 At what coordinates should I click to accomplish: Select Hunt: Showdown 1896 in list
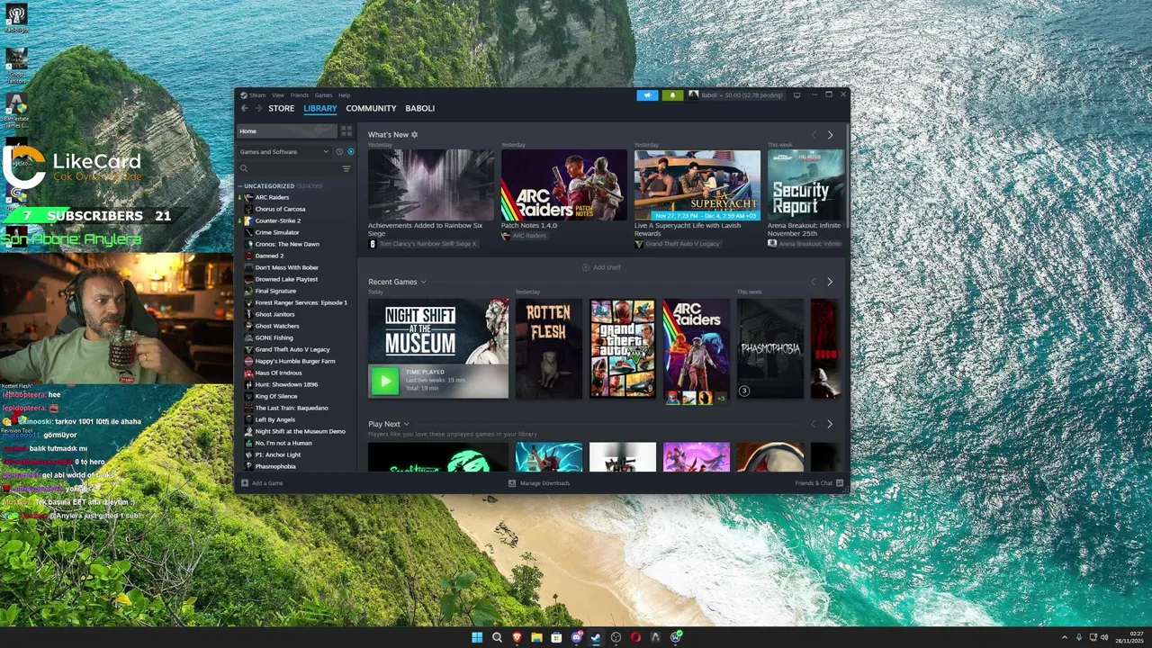pos(286,384)
